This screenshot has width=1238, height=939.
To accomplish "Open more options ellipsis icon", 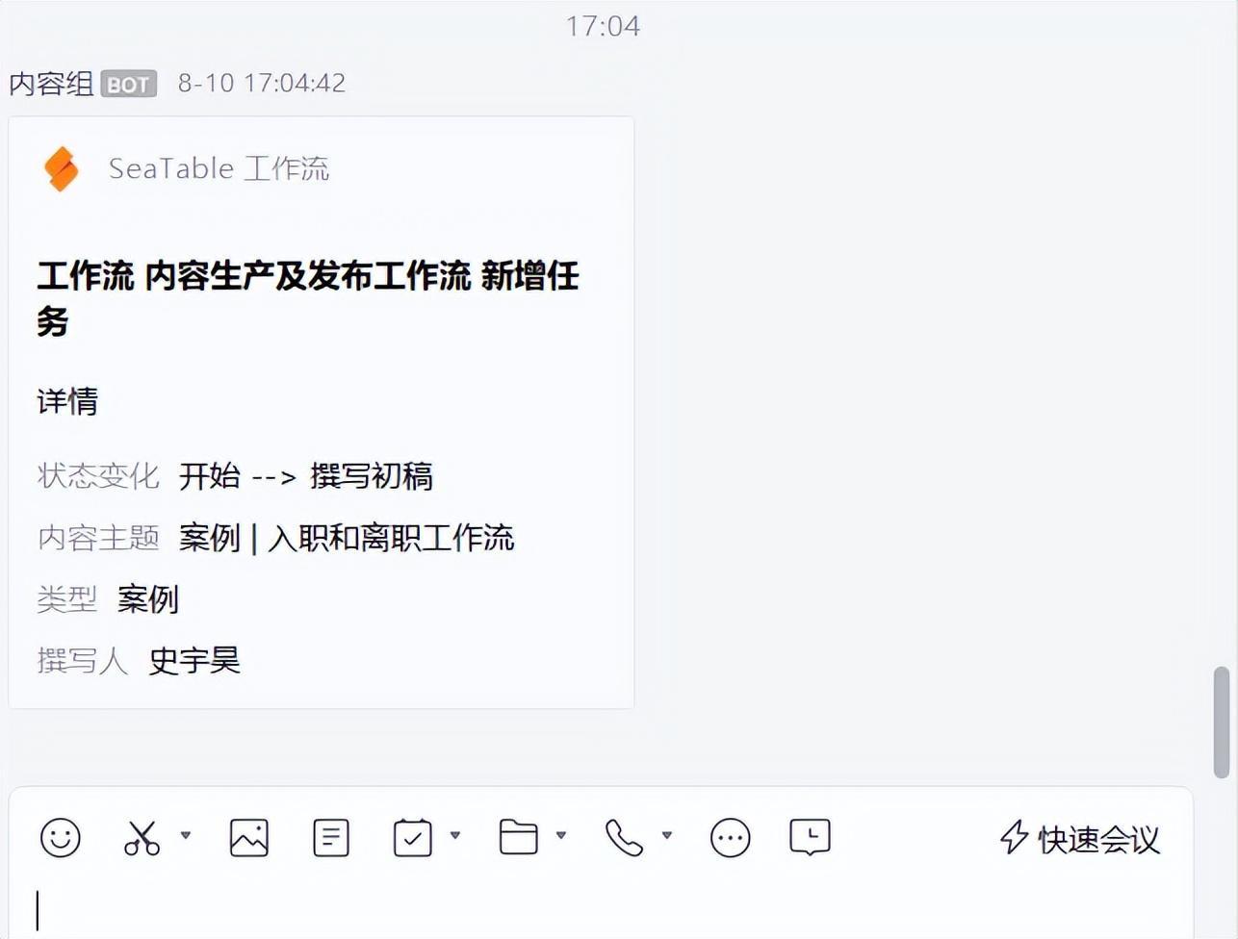I will click(x=731, y=838).
